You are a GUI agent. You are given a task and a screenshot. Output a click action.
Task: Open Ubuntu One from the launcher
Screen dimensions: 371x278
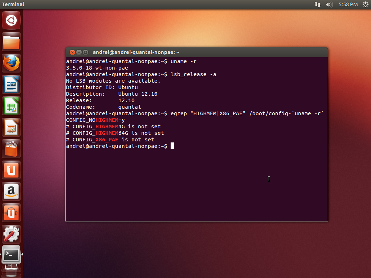tap(11, 169)
